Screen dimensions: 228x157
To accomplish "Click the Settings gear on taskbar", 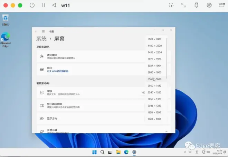I will click(134, 152).
